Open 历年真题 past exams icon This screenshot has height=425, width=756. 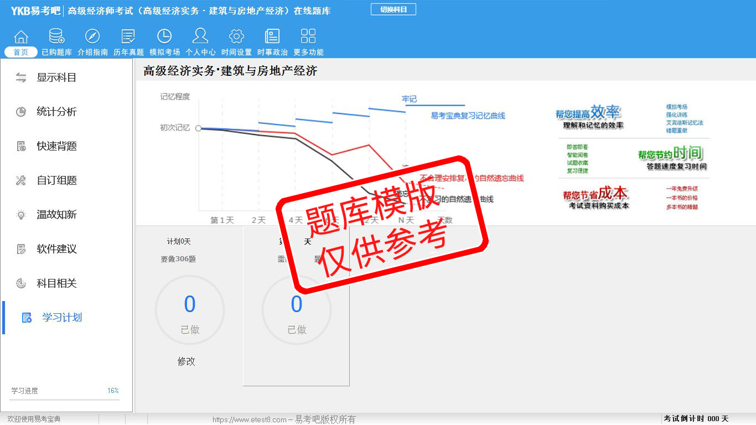click(x=128, y=37)
